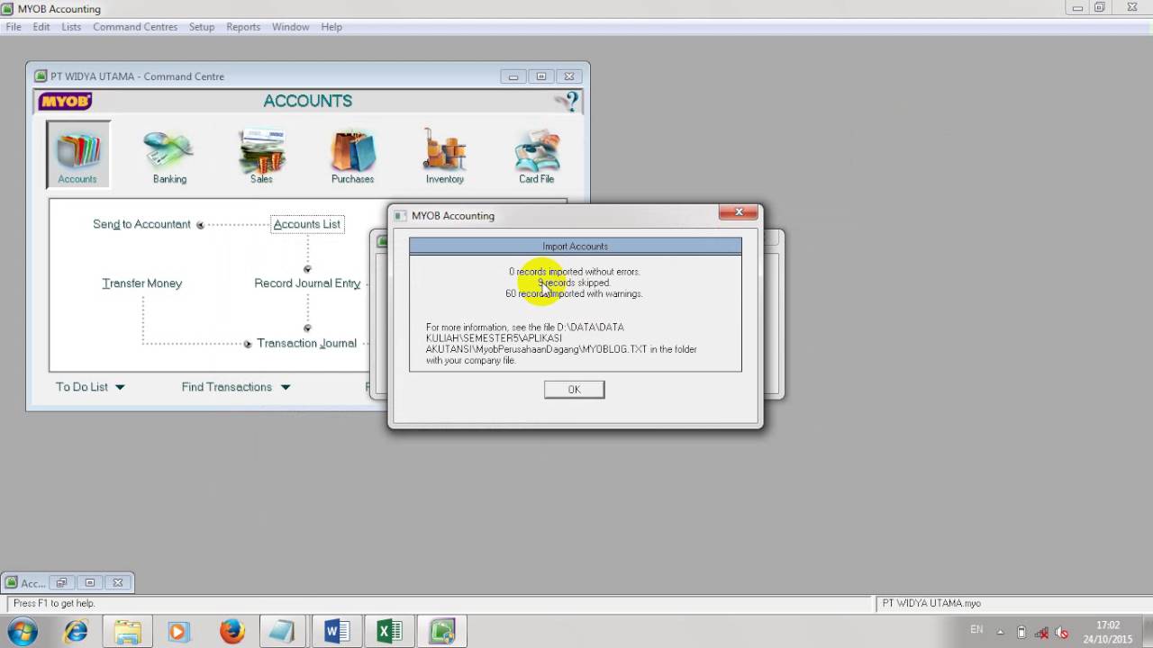This screenshot has width=1153, height=648.
Task: Open Record Journal Entry
Action: coord(307,283)
